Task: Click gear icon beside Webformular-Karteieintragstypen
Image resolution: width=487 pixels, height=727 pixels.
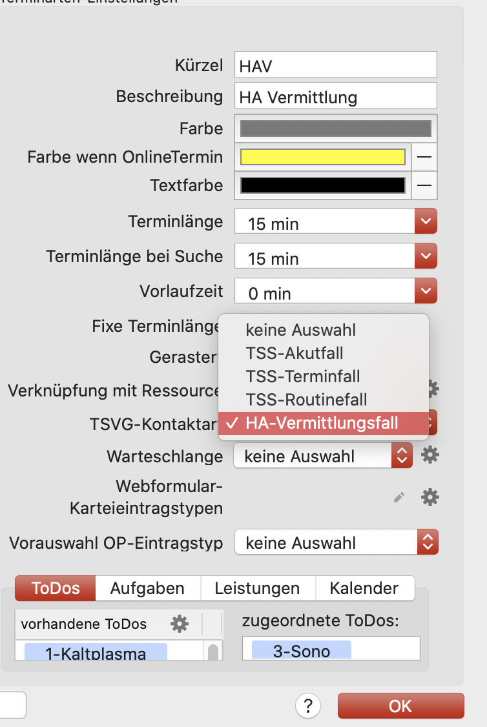Action: pyautogui.click(x=430, y=497)
